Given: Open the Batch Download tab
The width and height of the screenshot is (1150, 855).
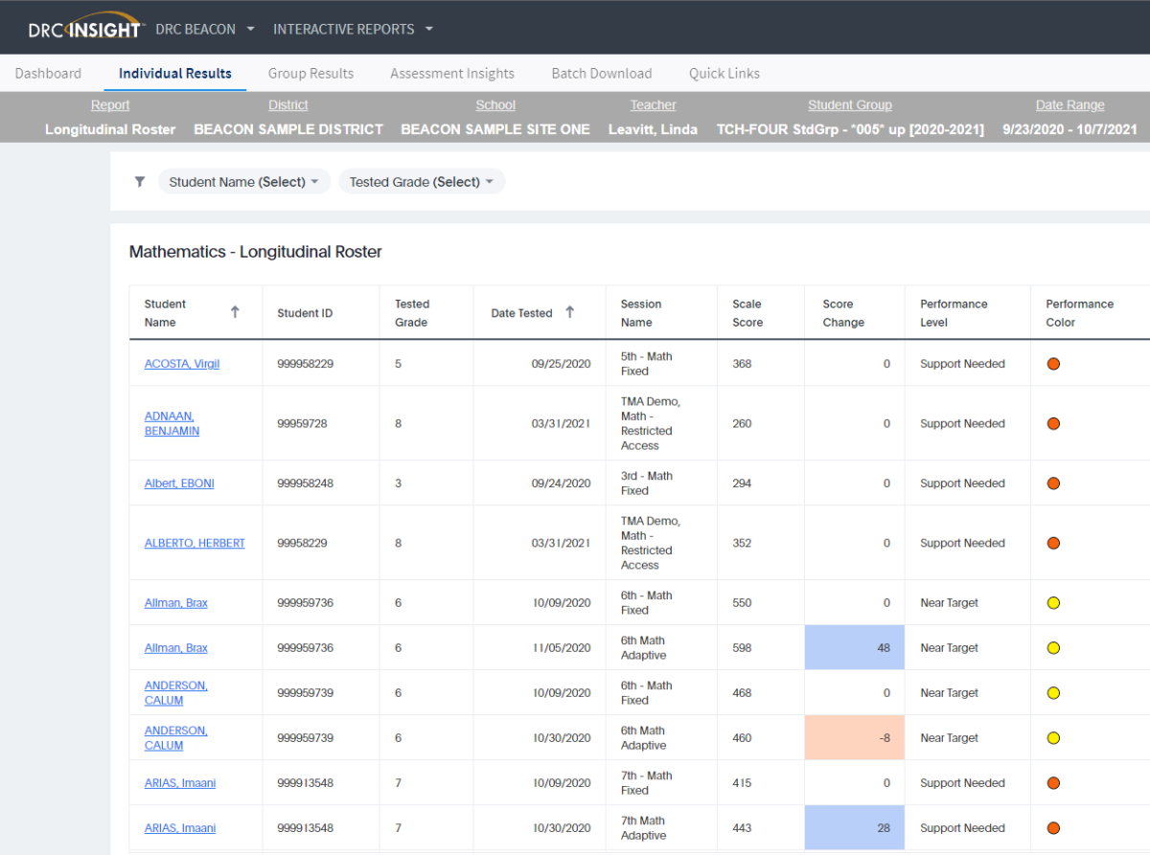Looking at the screenshot, I should [602, 73].
